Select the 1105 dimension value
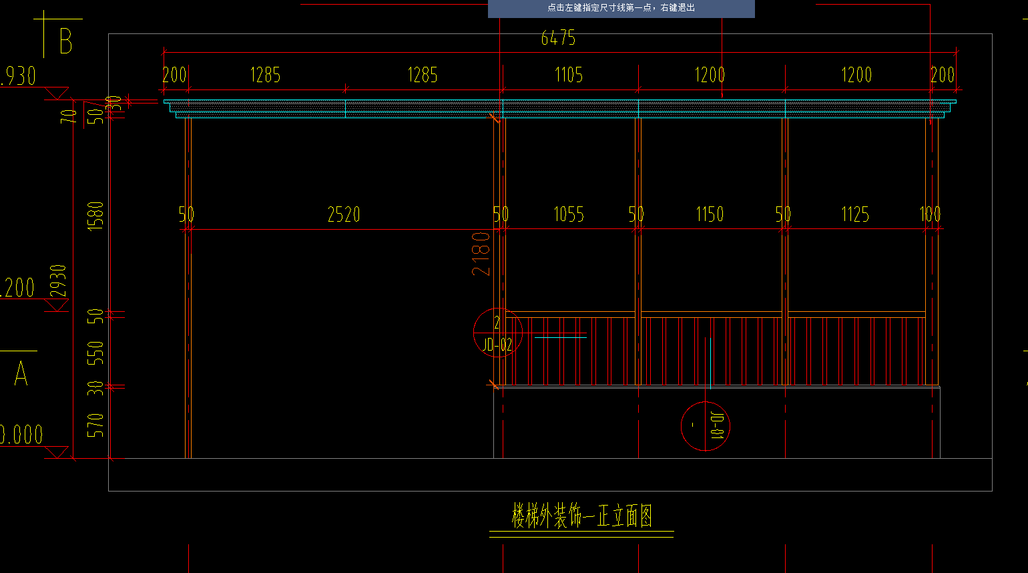1028x573 pixels. point(569,75)
